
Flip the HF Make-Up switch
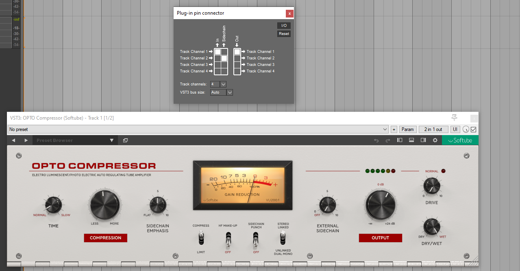(x=228, y=239)
